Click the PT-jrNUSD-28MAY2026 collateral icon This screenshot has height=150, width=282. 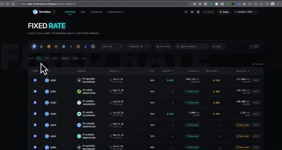tap(79, 136)
